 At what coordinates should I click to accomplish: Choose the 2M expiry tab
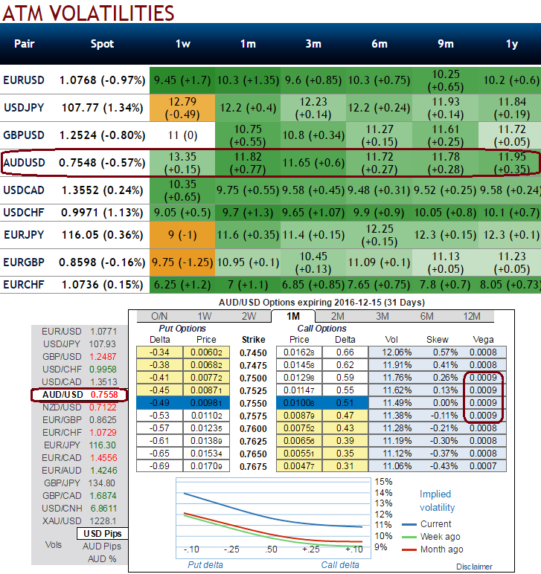(337, 316)
